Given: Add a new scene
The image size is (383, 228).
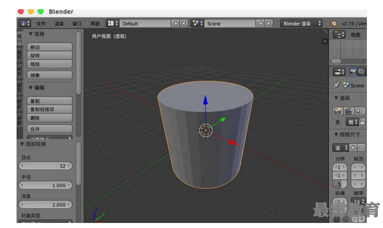Looking at the screenshot, I should coord(260,23).
